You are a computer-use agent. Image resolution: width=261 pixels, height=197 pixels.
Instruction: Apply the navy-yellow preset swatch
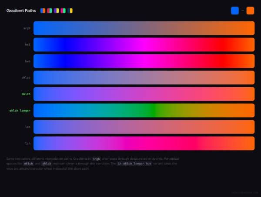tap(70, 10)
